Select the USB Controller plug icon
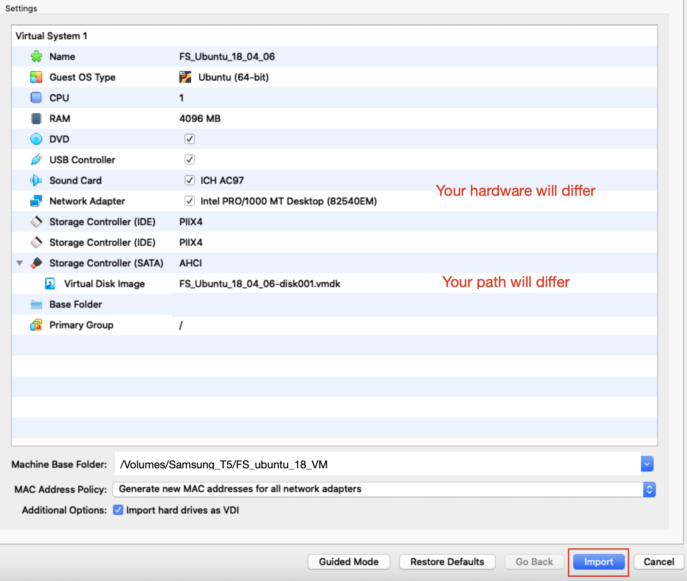 coord(36,160)
